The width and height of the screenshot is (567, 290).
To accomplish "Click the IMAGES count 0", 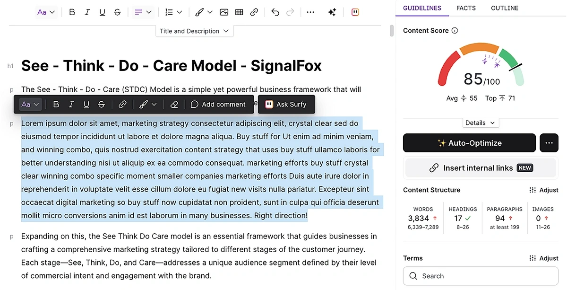I will pos(538,219).
